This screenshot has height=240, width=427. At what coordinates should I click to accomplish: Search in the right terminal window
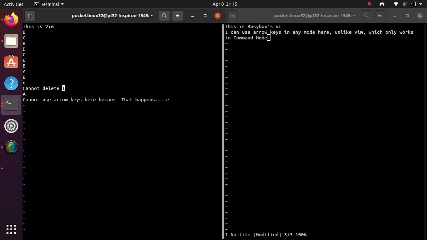(x=367, y=16)
